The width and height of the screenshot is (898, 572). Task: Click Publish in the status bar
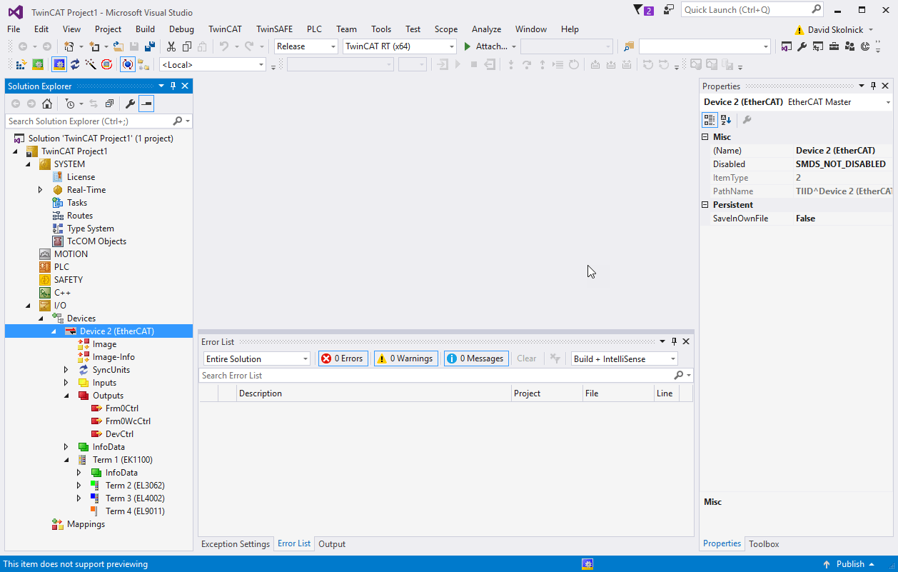click(849, 564)
